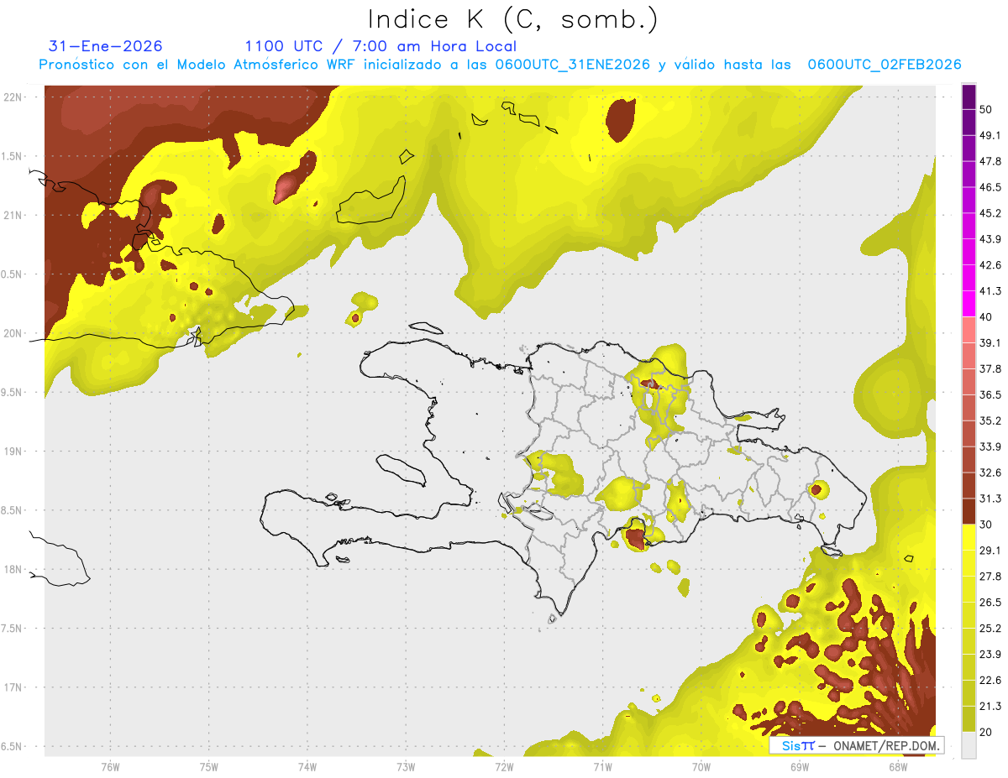The width and height of the screenshot is (1008, 778).
Task: Click the '22N' latitude label
Action: (x=14, y=97)
